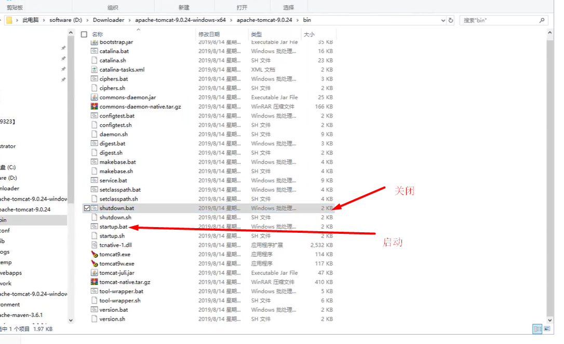Screen dimensions: 564x344
Task: Sort by the 大小 column header
Action: 309,34
